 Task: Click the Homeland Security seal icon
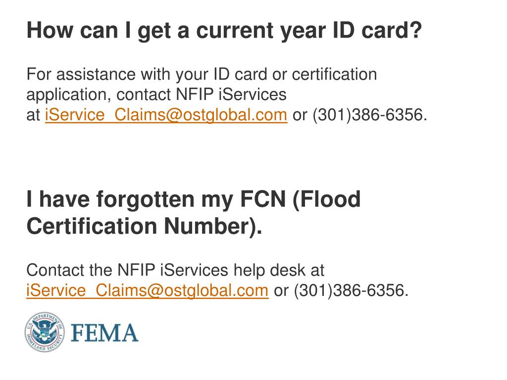(45, 332)
